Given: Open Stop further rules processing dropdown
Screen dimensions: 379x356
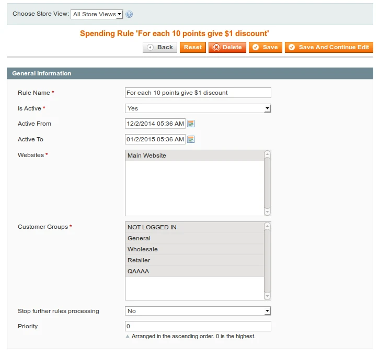Looking at the screenshot, I should pyautogui.click(x=198, y=311).
